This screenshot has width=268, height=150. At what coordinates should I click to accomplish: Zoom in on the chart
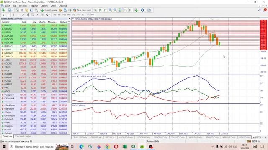(x=111, y=10)
